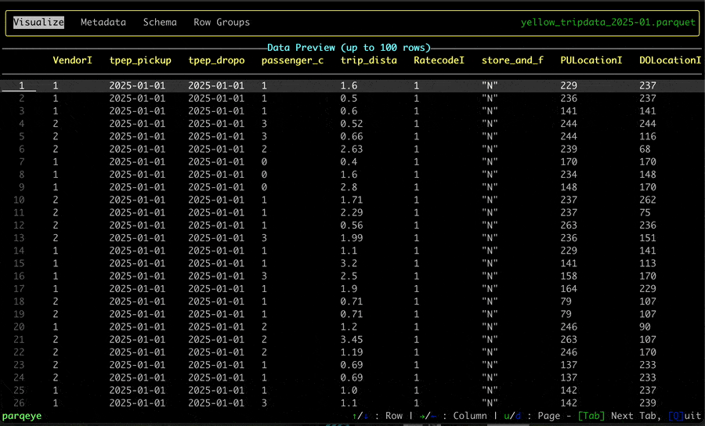Select the Row Groups tab
This screenshot has width=705, height=426.
pyautogui.click(x=222, y=23)
